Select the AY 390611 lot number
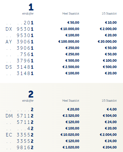This screenshot has width=123, height=152. 20,42
